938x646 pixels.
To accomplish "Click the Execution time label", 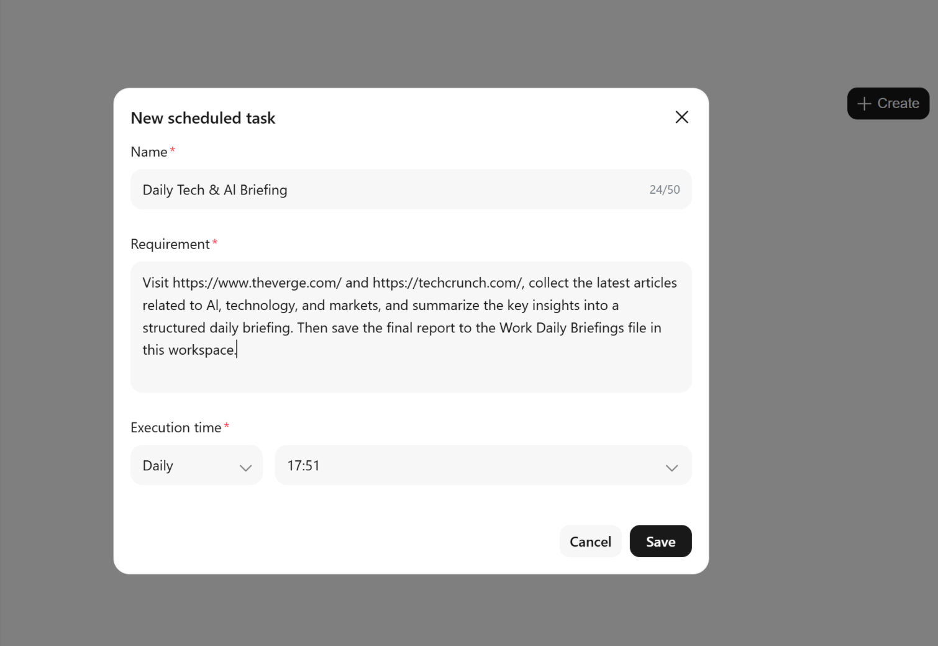I will pyautogui.click(x=176, y=427).
